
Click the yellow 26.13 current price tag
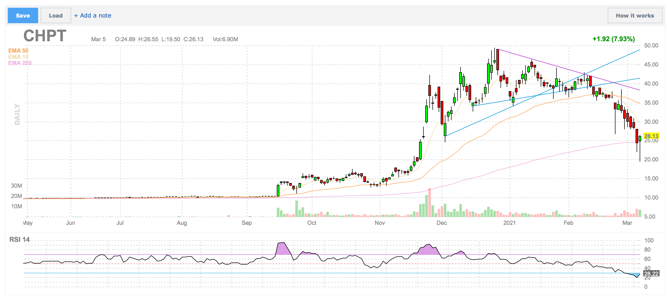click(651, 136)
